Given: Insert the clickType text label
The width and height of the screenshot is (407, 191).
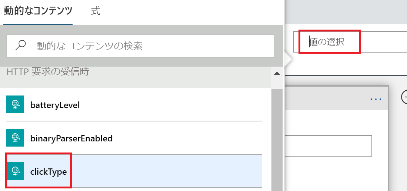Looking at the screenshot, I should [49, 171].
